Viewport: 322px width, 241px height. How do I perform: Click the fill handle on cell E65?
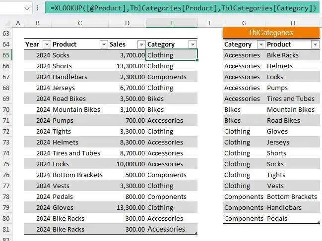[197, 60]
